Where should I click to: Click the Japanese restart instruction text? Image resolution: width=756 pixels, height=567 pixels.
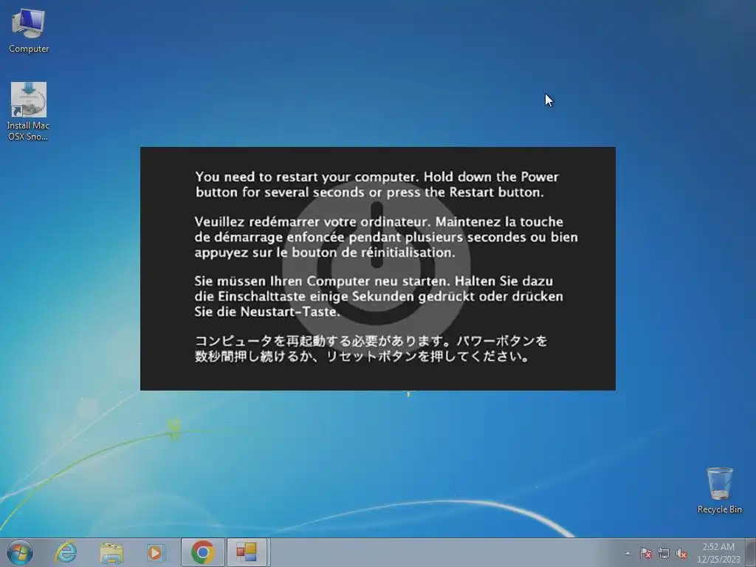pos(371,348)
